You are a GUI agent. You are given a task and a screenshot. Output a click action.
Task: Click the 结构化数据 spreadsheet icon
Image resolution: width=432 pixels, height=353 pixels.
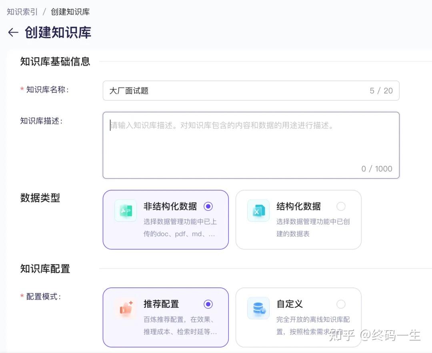pyautogui.click(x=258, y=210)
